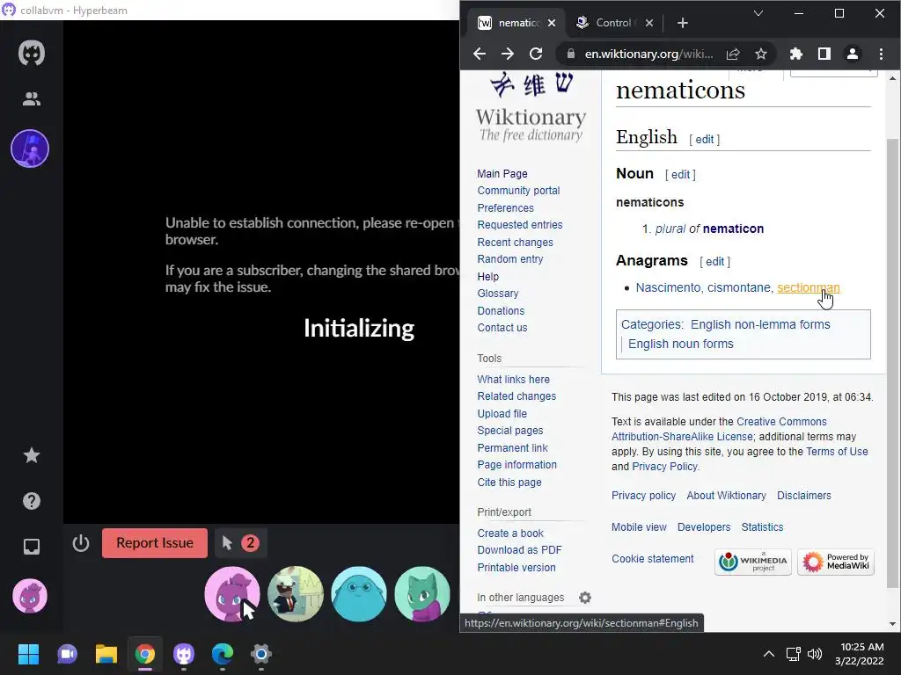Click the address bar URL field
Viewport: 901px width, 675px height.
[x=648, y=54]
